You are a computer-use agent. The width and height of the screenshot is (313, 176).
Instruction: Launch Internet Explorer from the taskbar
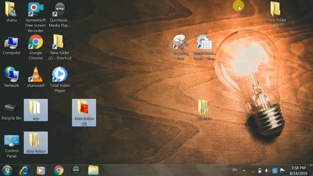click(24, 171)
